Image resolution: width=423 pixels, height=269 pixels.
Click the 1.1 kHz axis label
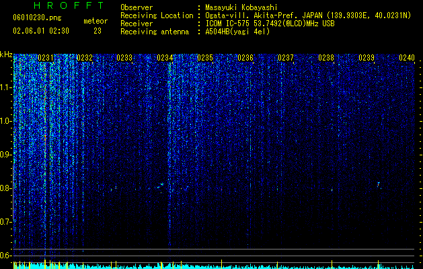[x=6, y=87]
